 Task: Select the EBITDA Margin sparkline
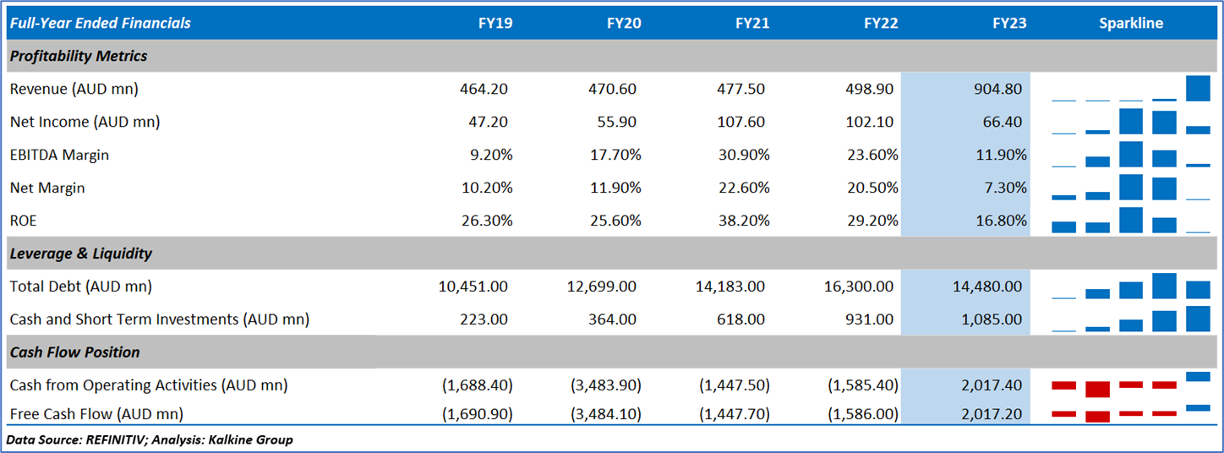[x=1131, y=155]
